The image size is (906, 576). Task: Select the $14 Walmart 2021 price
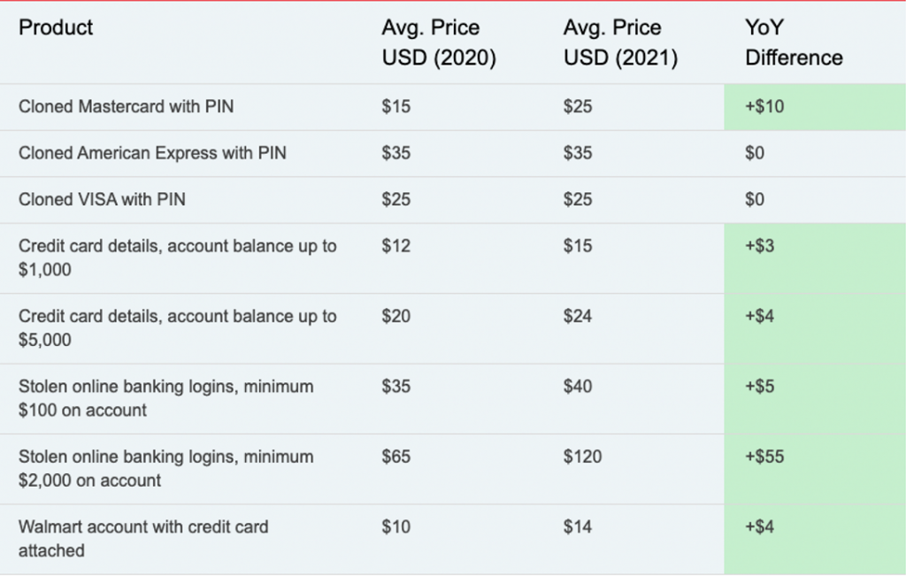click(577, 526)
